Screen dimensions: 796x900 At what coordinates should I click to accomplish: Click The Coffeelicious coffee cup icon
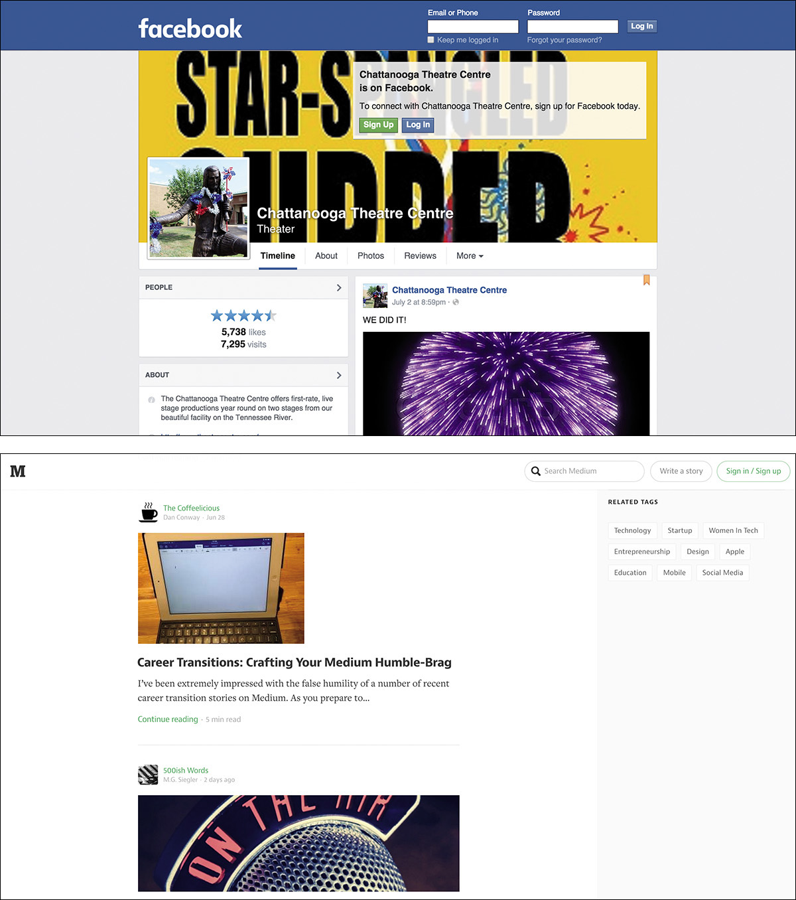pyautogui.click(x=149, y=512)
